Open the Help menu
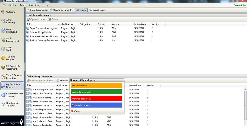Viewport: 247px width, 126px height. (46, 5)
